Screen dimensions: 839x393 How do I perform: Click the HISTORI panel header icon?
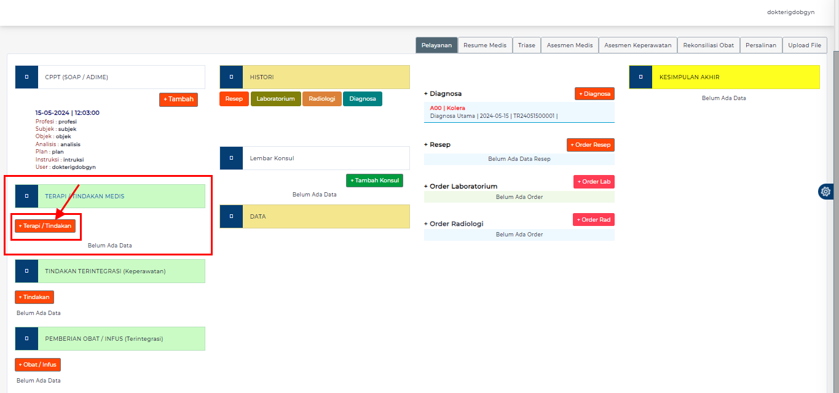(231, 76)
